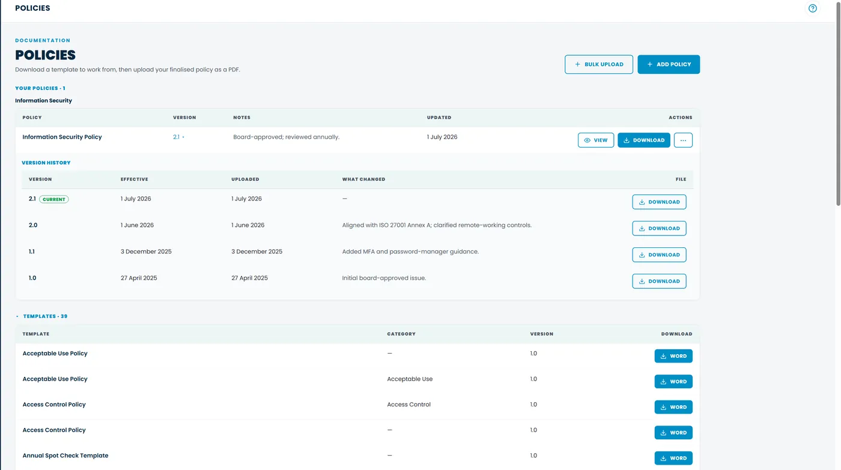Download Word for Acceptable Use category template
Screen dimensions: 841x470
click(673, 382)
